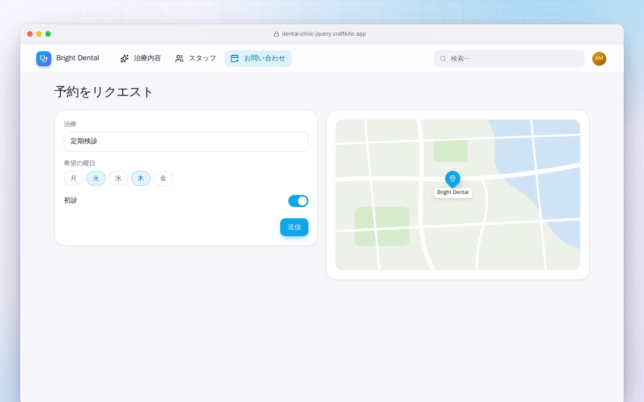Toggle the 水 day chip

[118, 178]
